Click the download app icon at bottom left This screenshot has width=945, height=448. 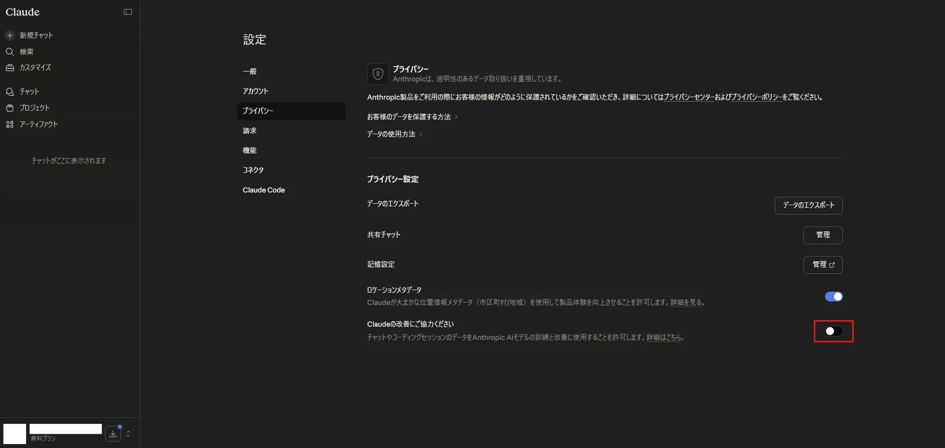[x=113, y=434]
